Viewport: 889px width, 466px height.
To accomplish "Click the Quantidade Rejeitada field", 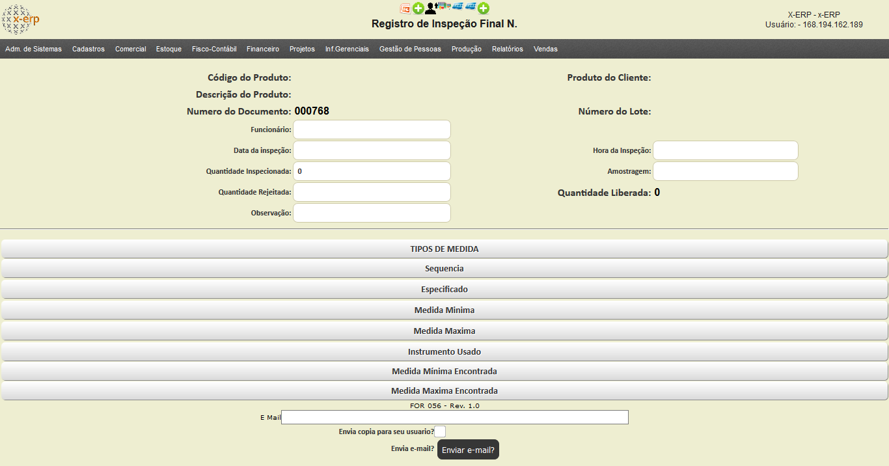I will [x=372, y=192].
